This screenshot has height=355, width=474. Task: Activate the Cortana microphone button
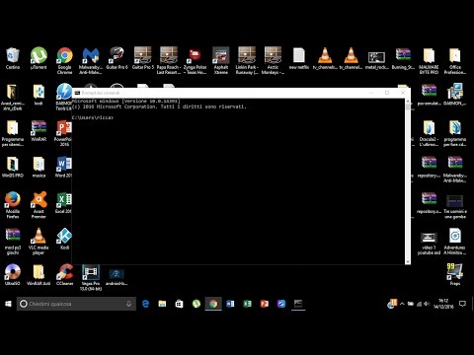click(128, 304)
